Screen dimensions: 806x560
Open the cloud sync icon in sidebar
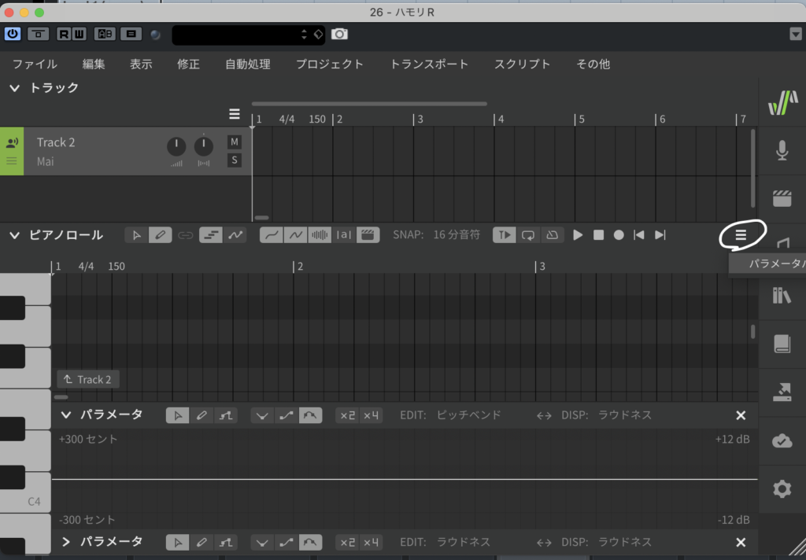782,440
